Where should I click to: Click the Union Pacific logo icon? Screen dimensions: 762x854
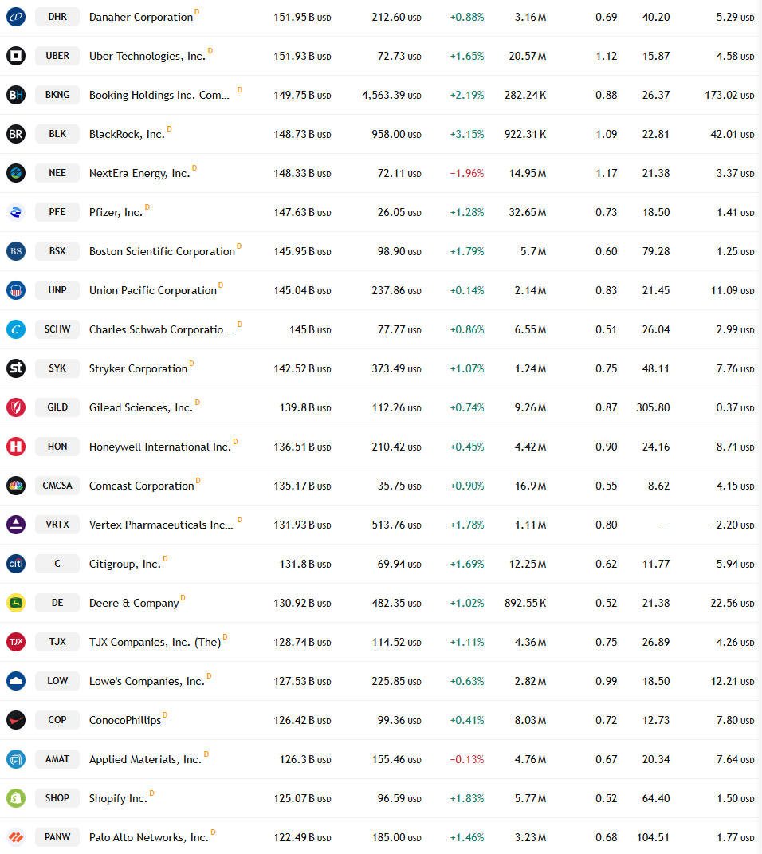tap(16, 290)
